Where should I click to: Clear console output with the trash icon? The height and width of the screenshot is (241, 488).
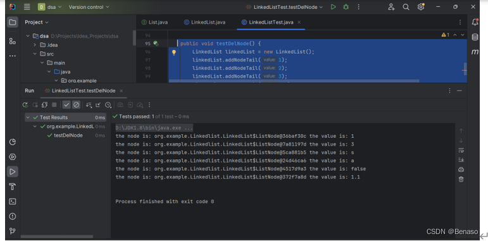461,180
